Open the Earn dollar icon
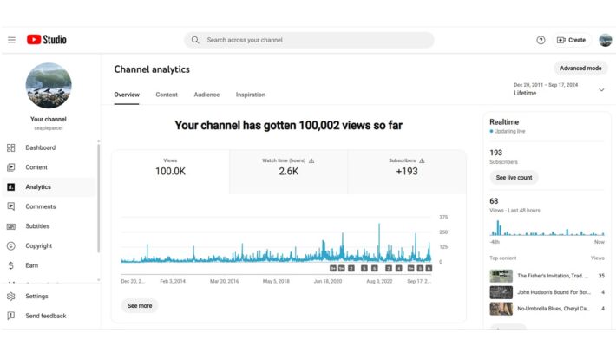Image resolution: width=616 pixels, height=346 pixels. click(x=11, y=265)
